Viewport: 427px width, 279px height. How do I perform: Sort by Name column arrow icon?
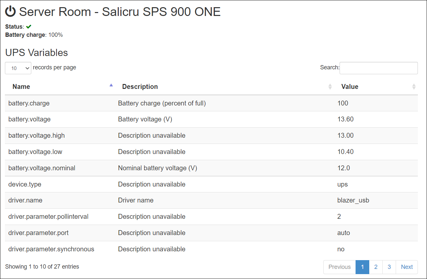(x=111, y=85)
